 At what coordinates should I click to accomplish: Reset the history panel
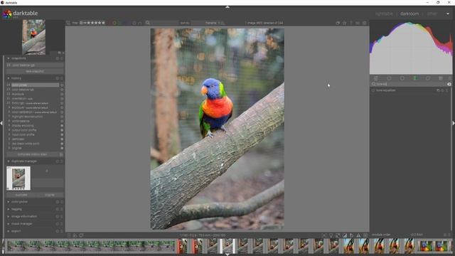point(57,78)
